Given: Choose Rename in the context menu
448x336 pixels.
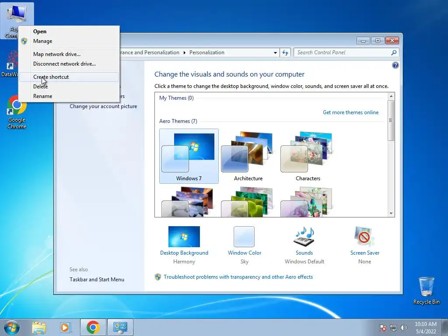Looking at the screenshot, I should (x=69, y=96).
